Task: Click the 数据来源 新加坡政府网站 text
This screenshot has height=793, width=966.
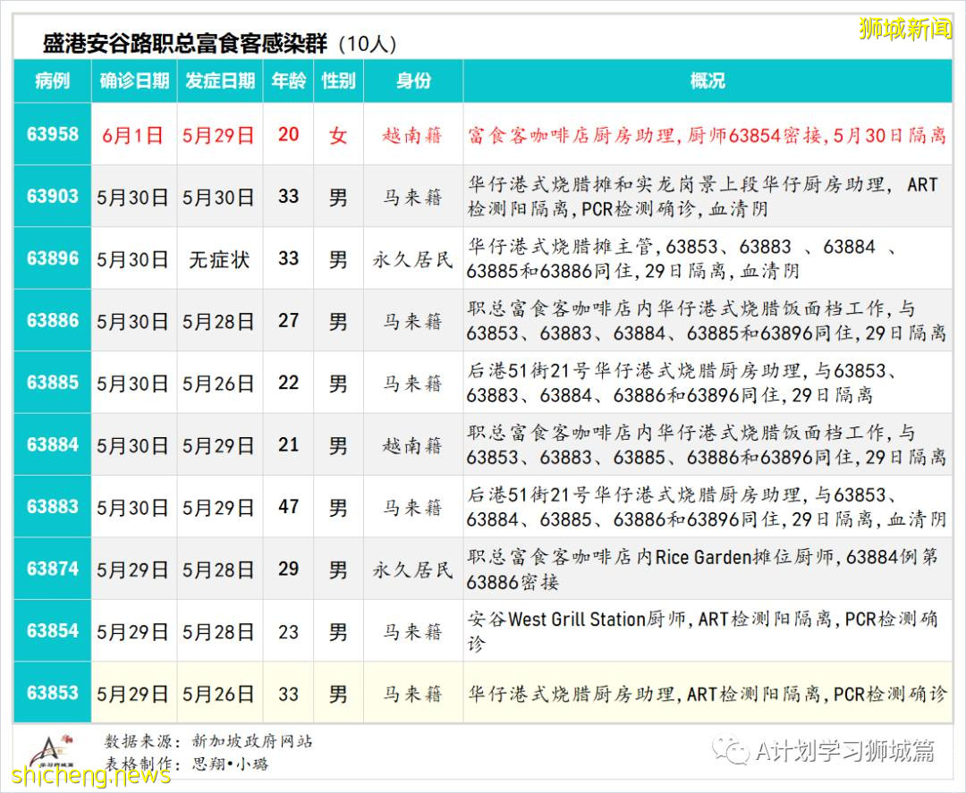Action: [x=210, y=740]
